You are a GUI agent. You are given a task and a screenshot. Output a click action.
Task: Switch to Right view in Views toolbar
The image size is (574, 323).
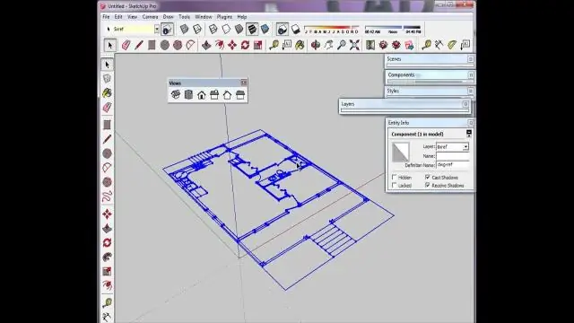tap(214, 95)
